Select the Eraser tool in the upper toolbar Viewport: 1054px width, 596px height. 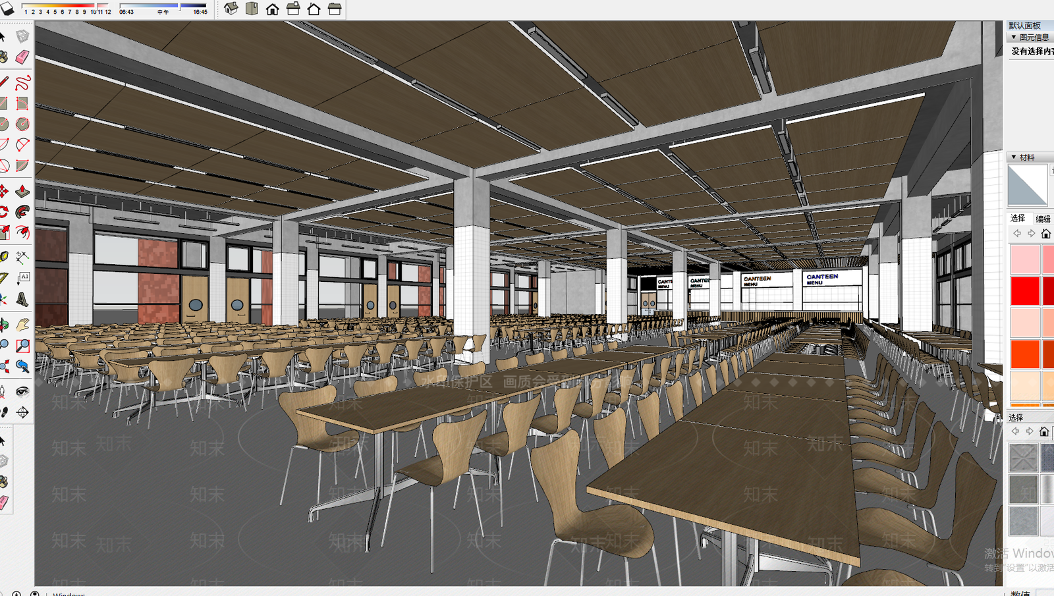[x=22, y=57]
